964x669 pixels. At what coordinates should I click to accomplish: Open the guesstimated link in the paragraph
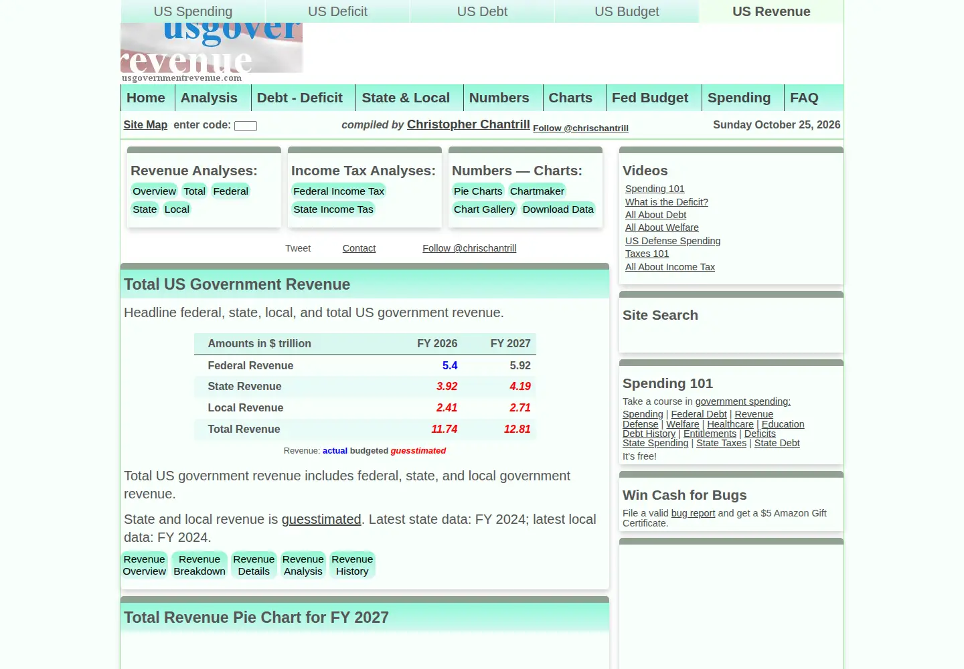coord(321,519)
